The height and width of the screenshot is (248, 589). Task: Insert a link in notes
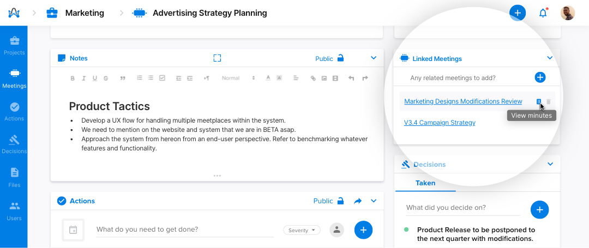point(313,78)
